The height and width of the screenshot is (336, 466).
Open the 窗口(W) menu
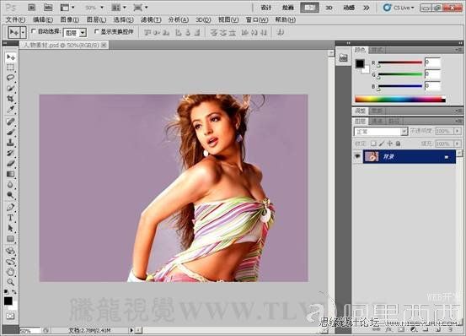257,20
